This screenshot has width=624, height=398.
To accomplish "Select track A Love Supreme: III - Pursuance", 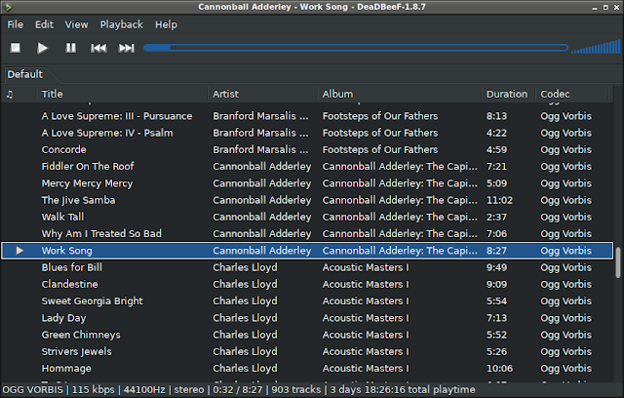I will click(x=307, y=116).
